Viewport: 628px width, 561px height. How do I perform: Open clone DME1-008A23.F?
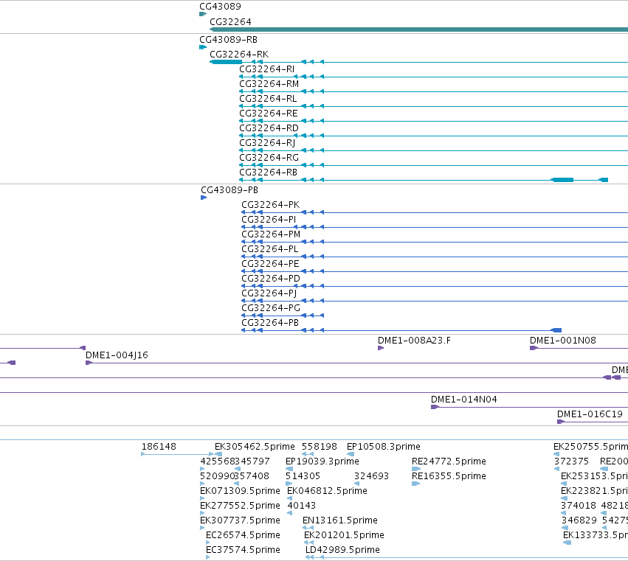(414, 341)
